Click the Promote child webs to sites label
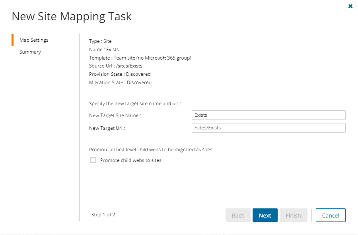The height and width of the screenshot is (235, 358). point(130,160)
